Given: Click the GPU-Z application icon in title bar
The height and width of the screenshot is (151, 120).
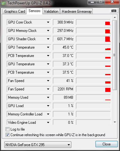Looking at the screenshot, I should pyautogui.click(x=4, y=3).
